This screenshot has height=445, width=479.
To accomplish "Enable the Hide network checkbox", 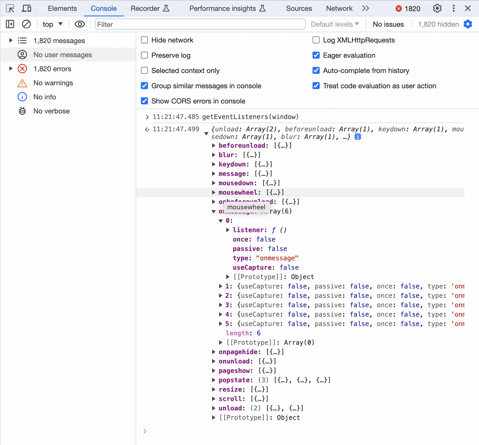I will 144,40.
